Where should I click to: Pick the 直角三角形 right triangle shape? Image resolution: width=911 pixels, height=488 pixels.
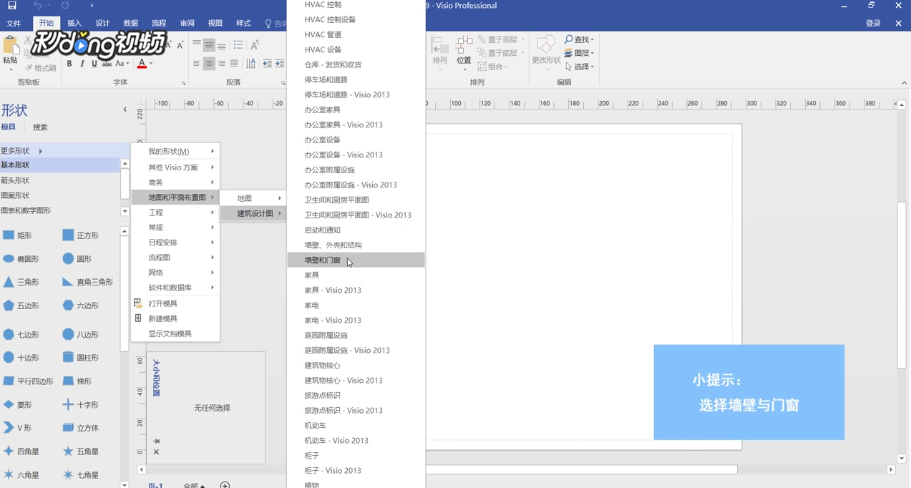click(x=87, y=283)
